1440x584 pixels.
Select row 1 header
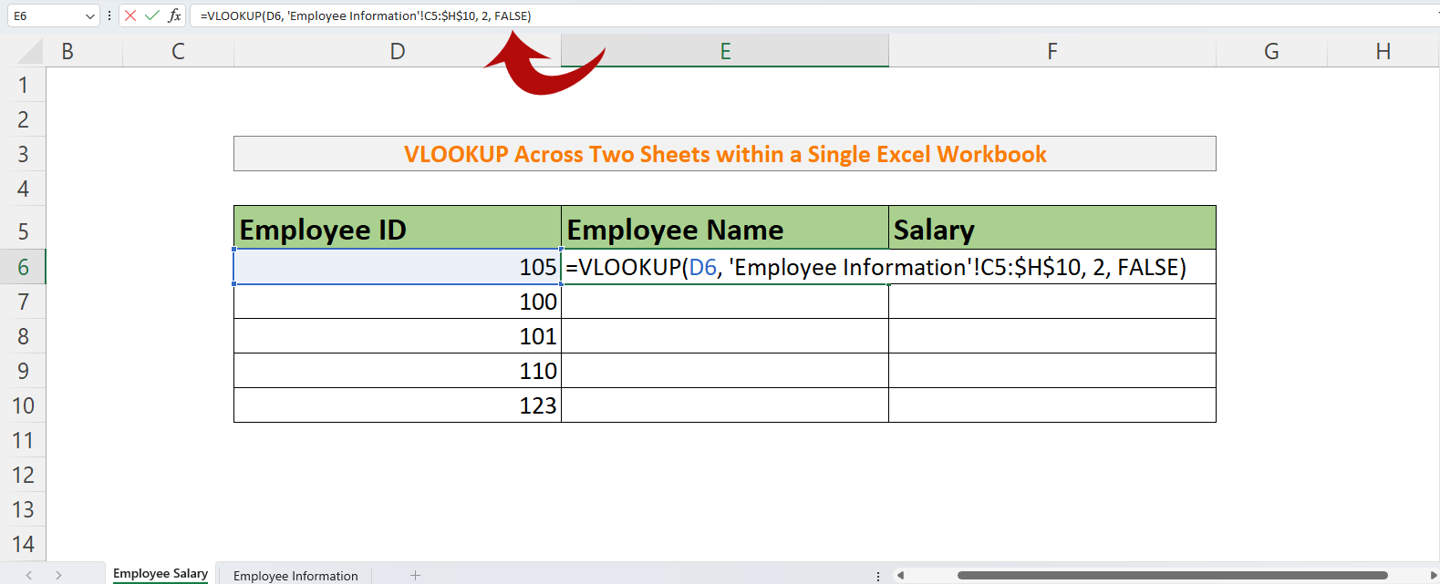(x=23, y=85)
